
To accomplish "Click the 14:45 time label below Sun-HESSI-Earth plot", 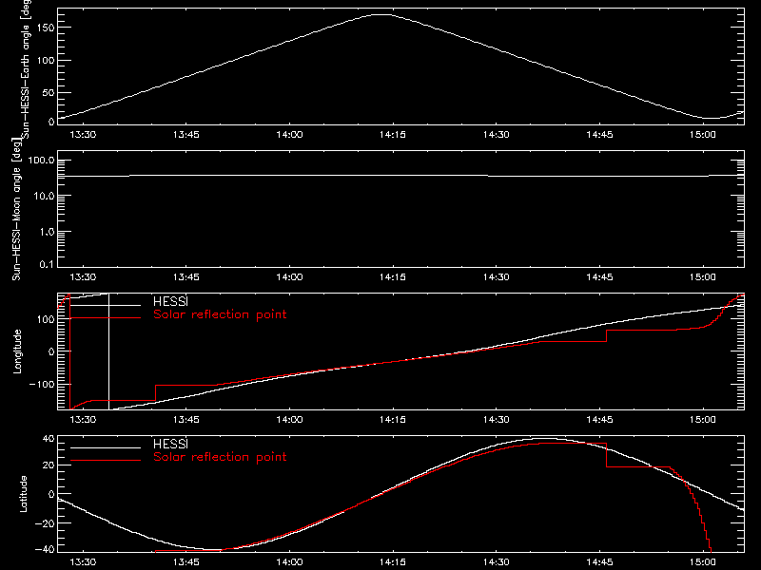I will 599,134.
